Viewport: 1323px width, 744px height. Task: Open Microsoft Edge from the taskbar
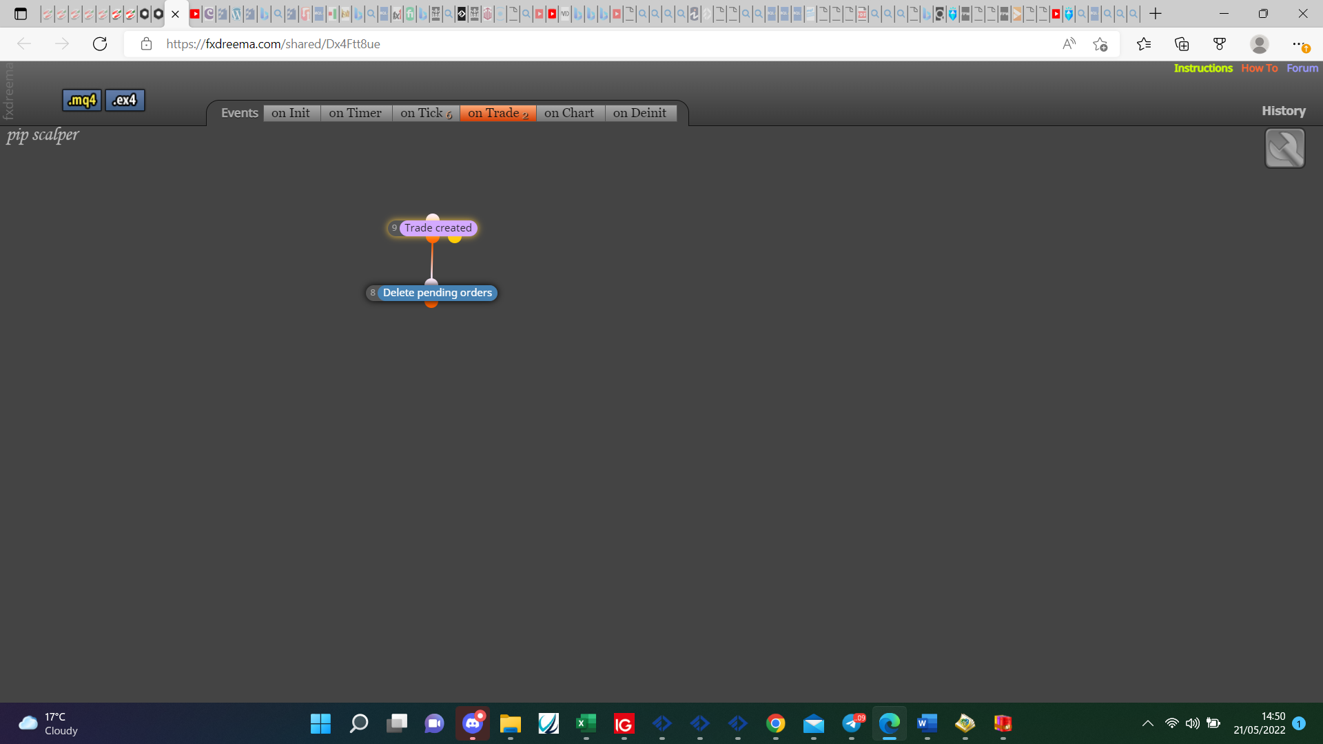click(890, 723)
